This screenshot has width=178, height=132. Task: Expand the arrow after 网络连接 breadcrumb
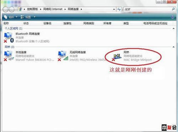81,9
